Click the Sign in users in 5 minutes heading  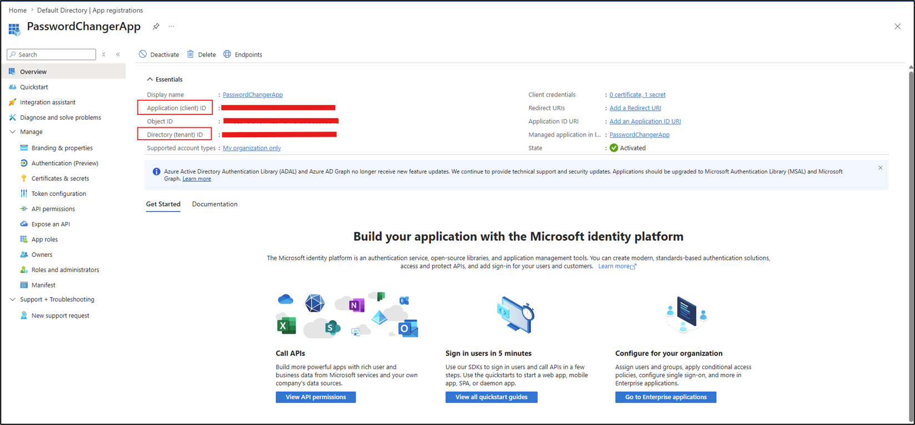click(488, 353)
